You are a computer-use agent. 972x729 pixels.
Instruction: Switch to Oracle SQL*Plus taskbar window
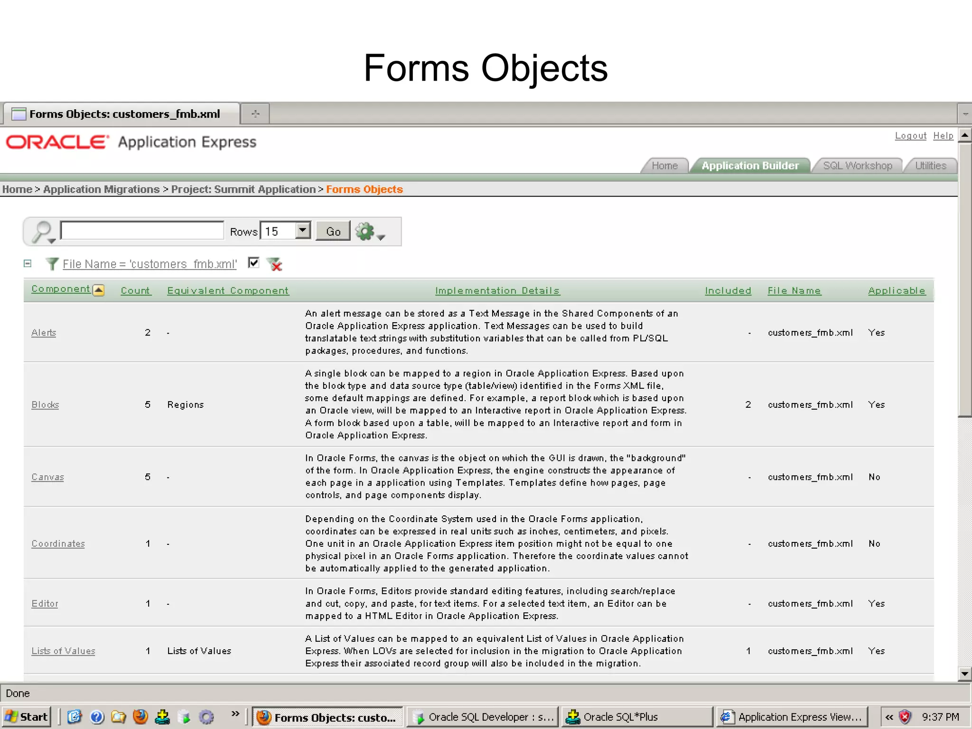coord(637,717)
